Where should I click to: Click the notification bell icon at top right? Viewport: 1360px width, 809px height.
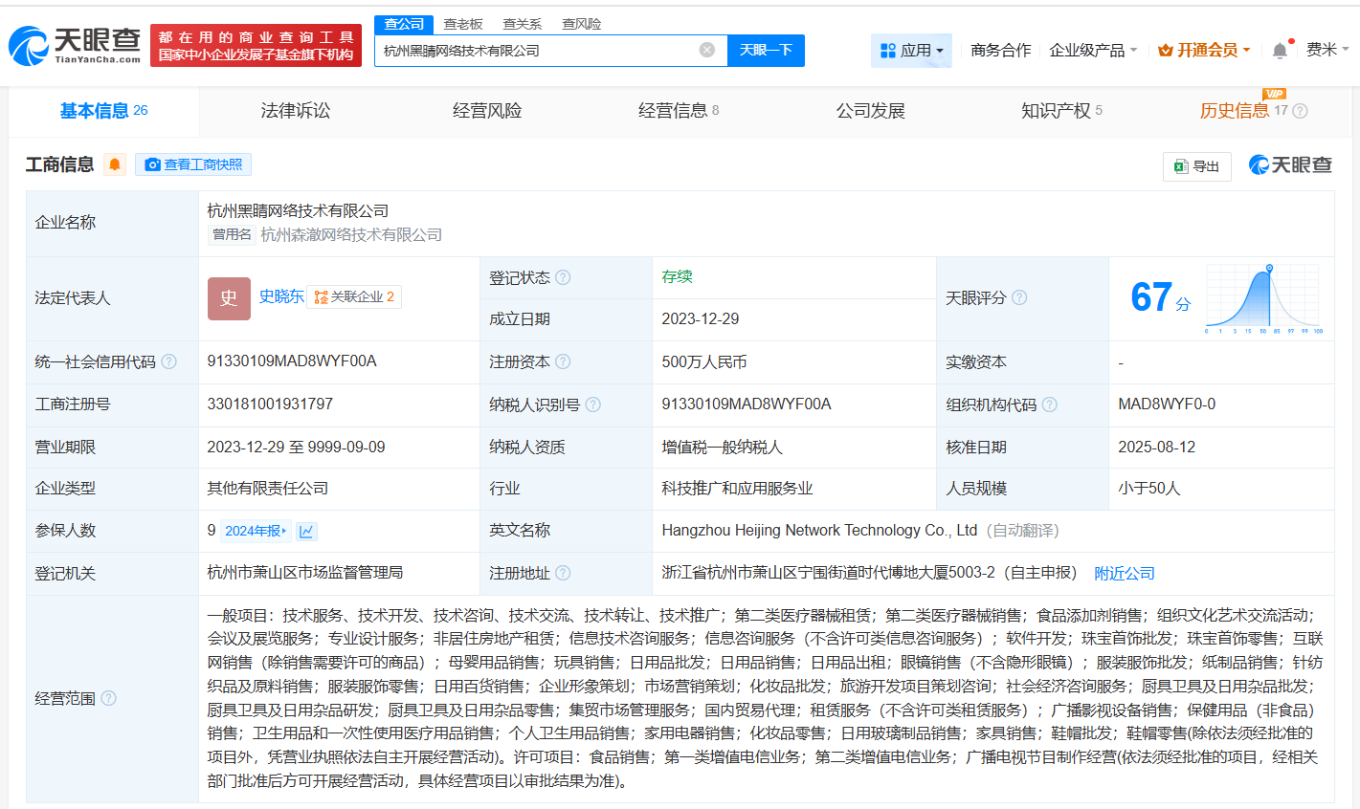point(1279,48)
